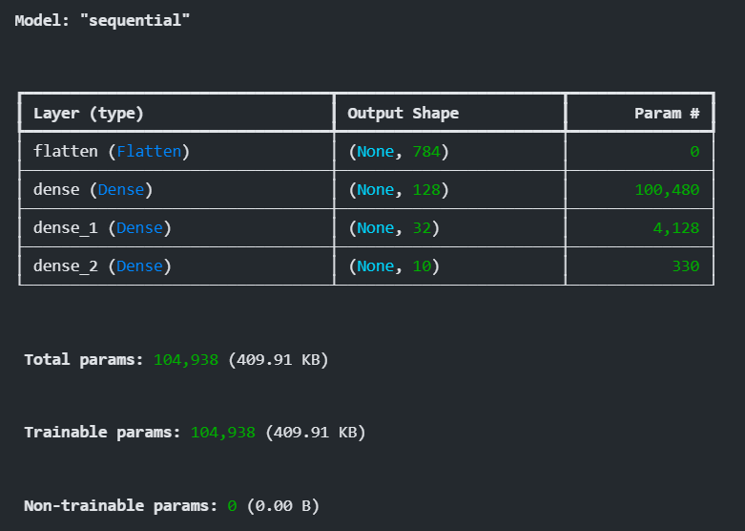Click the "(0.00 B)" size text
Image resolution: width=745 pixels, height=531 pixels.
283,506
